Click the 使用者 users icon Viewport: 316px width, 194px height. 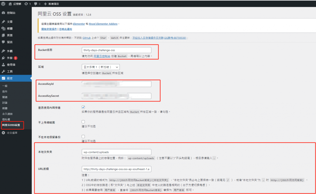click(x=3, y=65)
